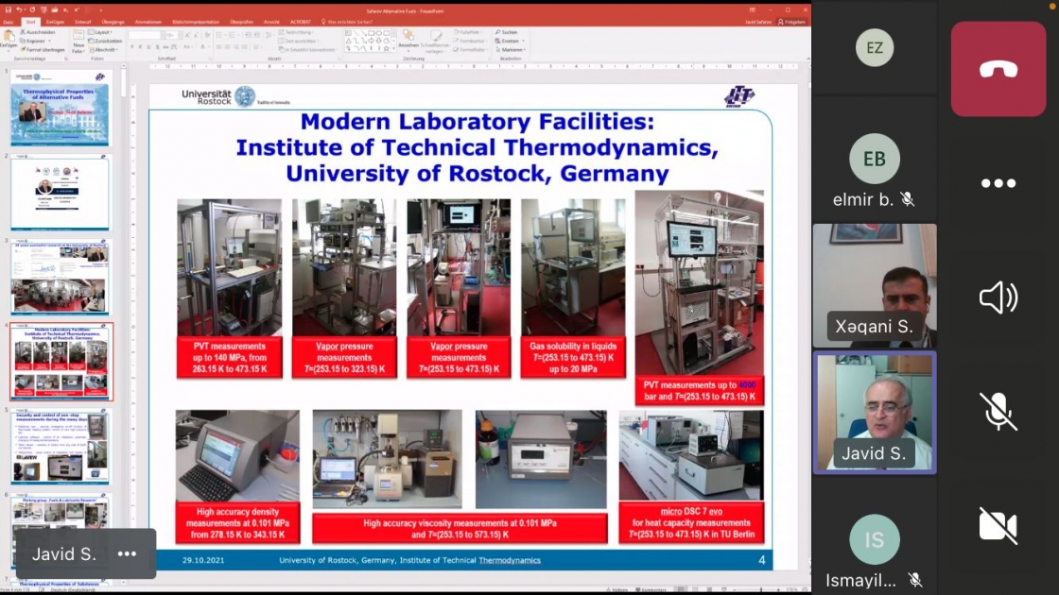Select slide 5 thumbnail in the slide panel
The image size is (1059, 595).
point(61,446)
